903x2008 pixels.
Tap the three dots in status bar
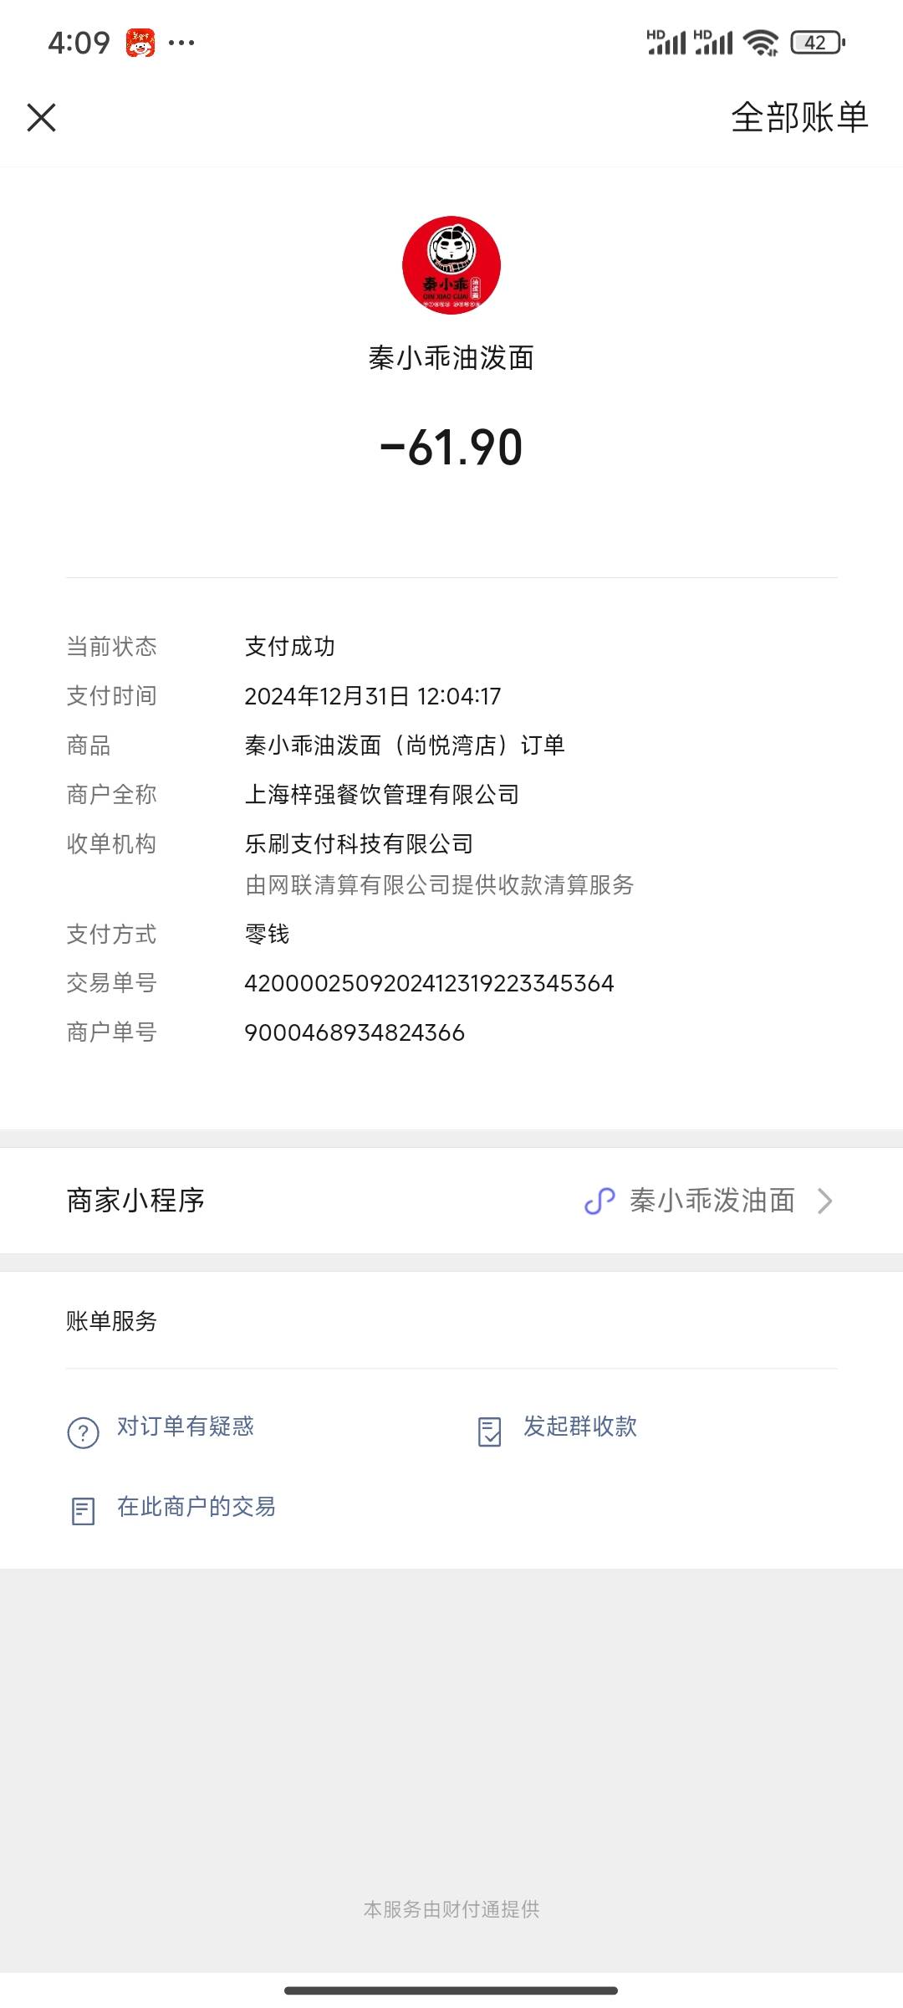[x=181, y=42]
